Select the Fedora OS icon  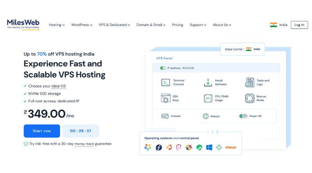coord(159,147)
